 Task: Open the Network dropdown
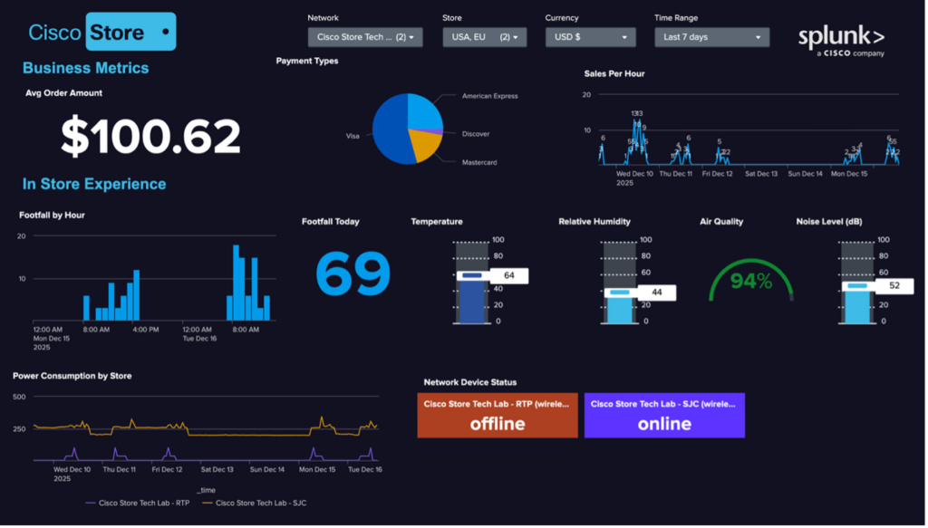(364, 37)
